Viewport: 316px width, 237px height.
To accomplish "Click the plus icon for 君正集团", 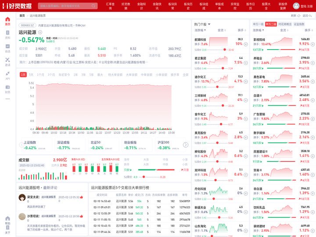I will tap(246, 63).
